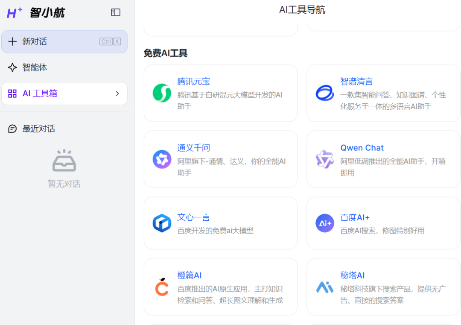Click the 暂无对话 empty state text
Viewport: 461px width, 325px height.
point(64,184)
